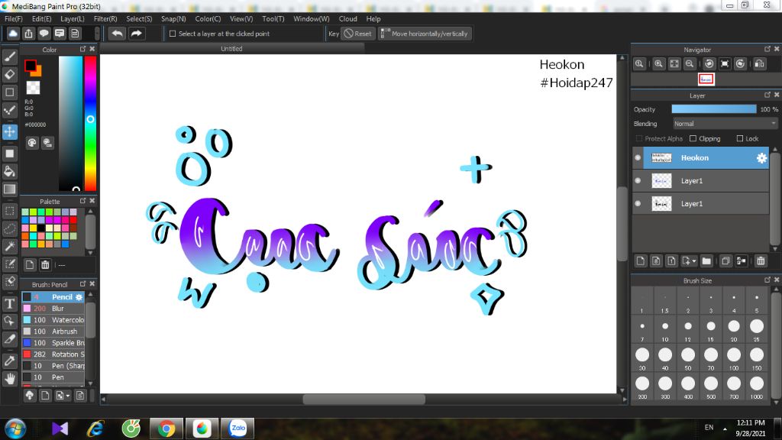The width and height of the screenshot is (782, 440).
Task: Select the Eyedropper tool
Action: [9, 361]
